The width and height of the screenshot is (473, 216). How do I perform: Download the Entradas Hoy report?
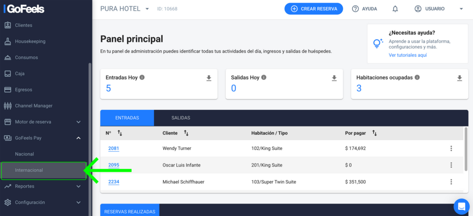[209, 78]
